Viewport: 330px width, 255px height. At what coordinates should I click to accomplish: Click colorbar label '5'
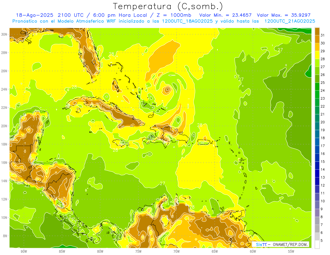point(322,241)
